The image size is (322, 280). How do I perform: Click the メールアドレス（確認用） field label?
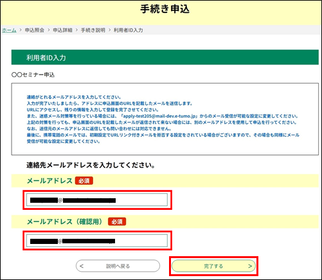point(64,221)
